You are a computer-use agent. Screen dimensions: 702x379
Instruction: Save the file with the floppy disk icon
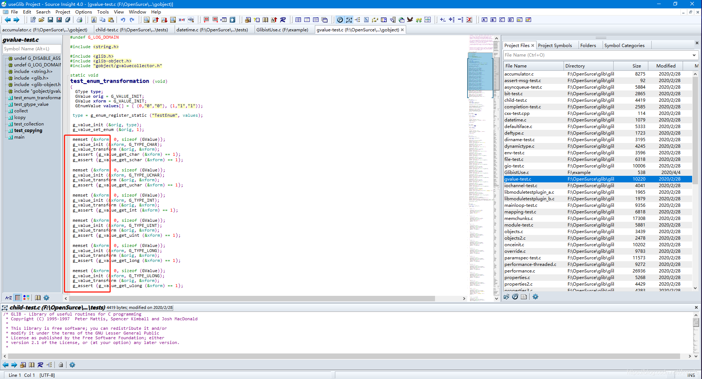tap(50, 20)
